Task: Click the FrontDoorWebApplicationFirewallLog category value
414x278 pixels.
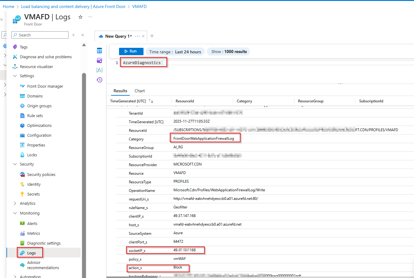Action: tap(204, 139)
